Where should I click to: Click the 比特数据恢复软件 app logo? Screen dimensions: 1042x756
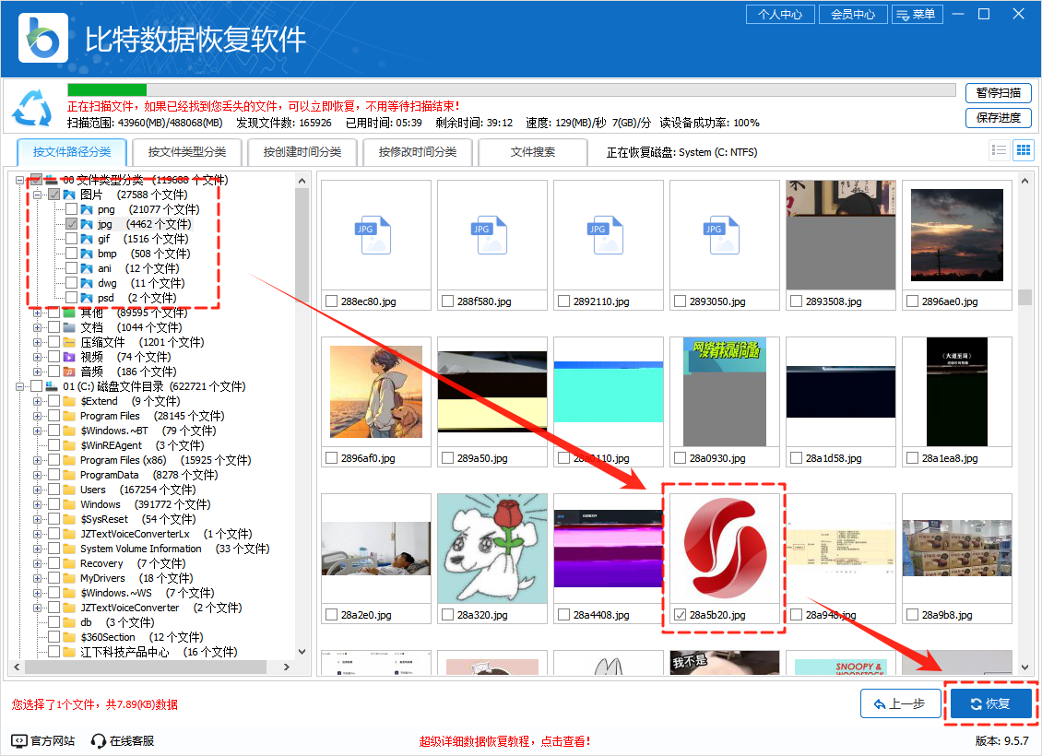[x=43, y=38]
